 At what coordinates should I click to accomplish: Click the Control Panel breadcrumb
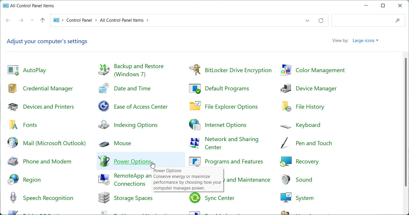[x=79, y=20]
